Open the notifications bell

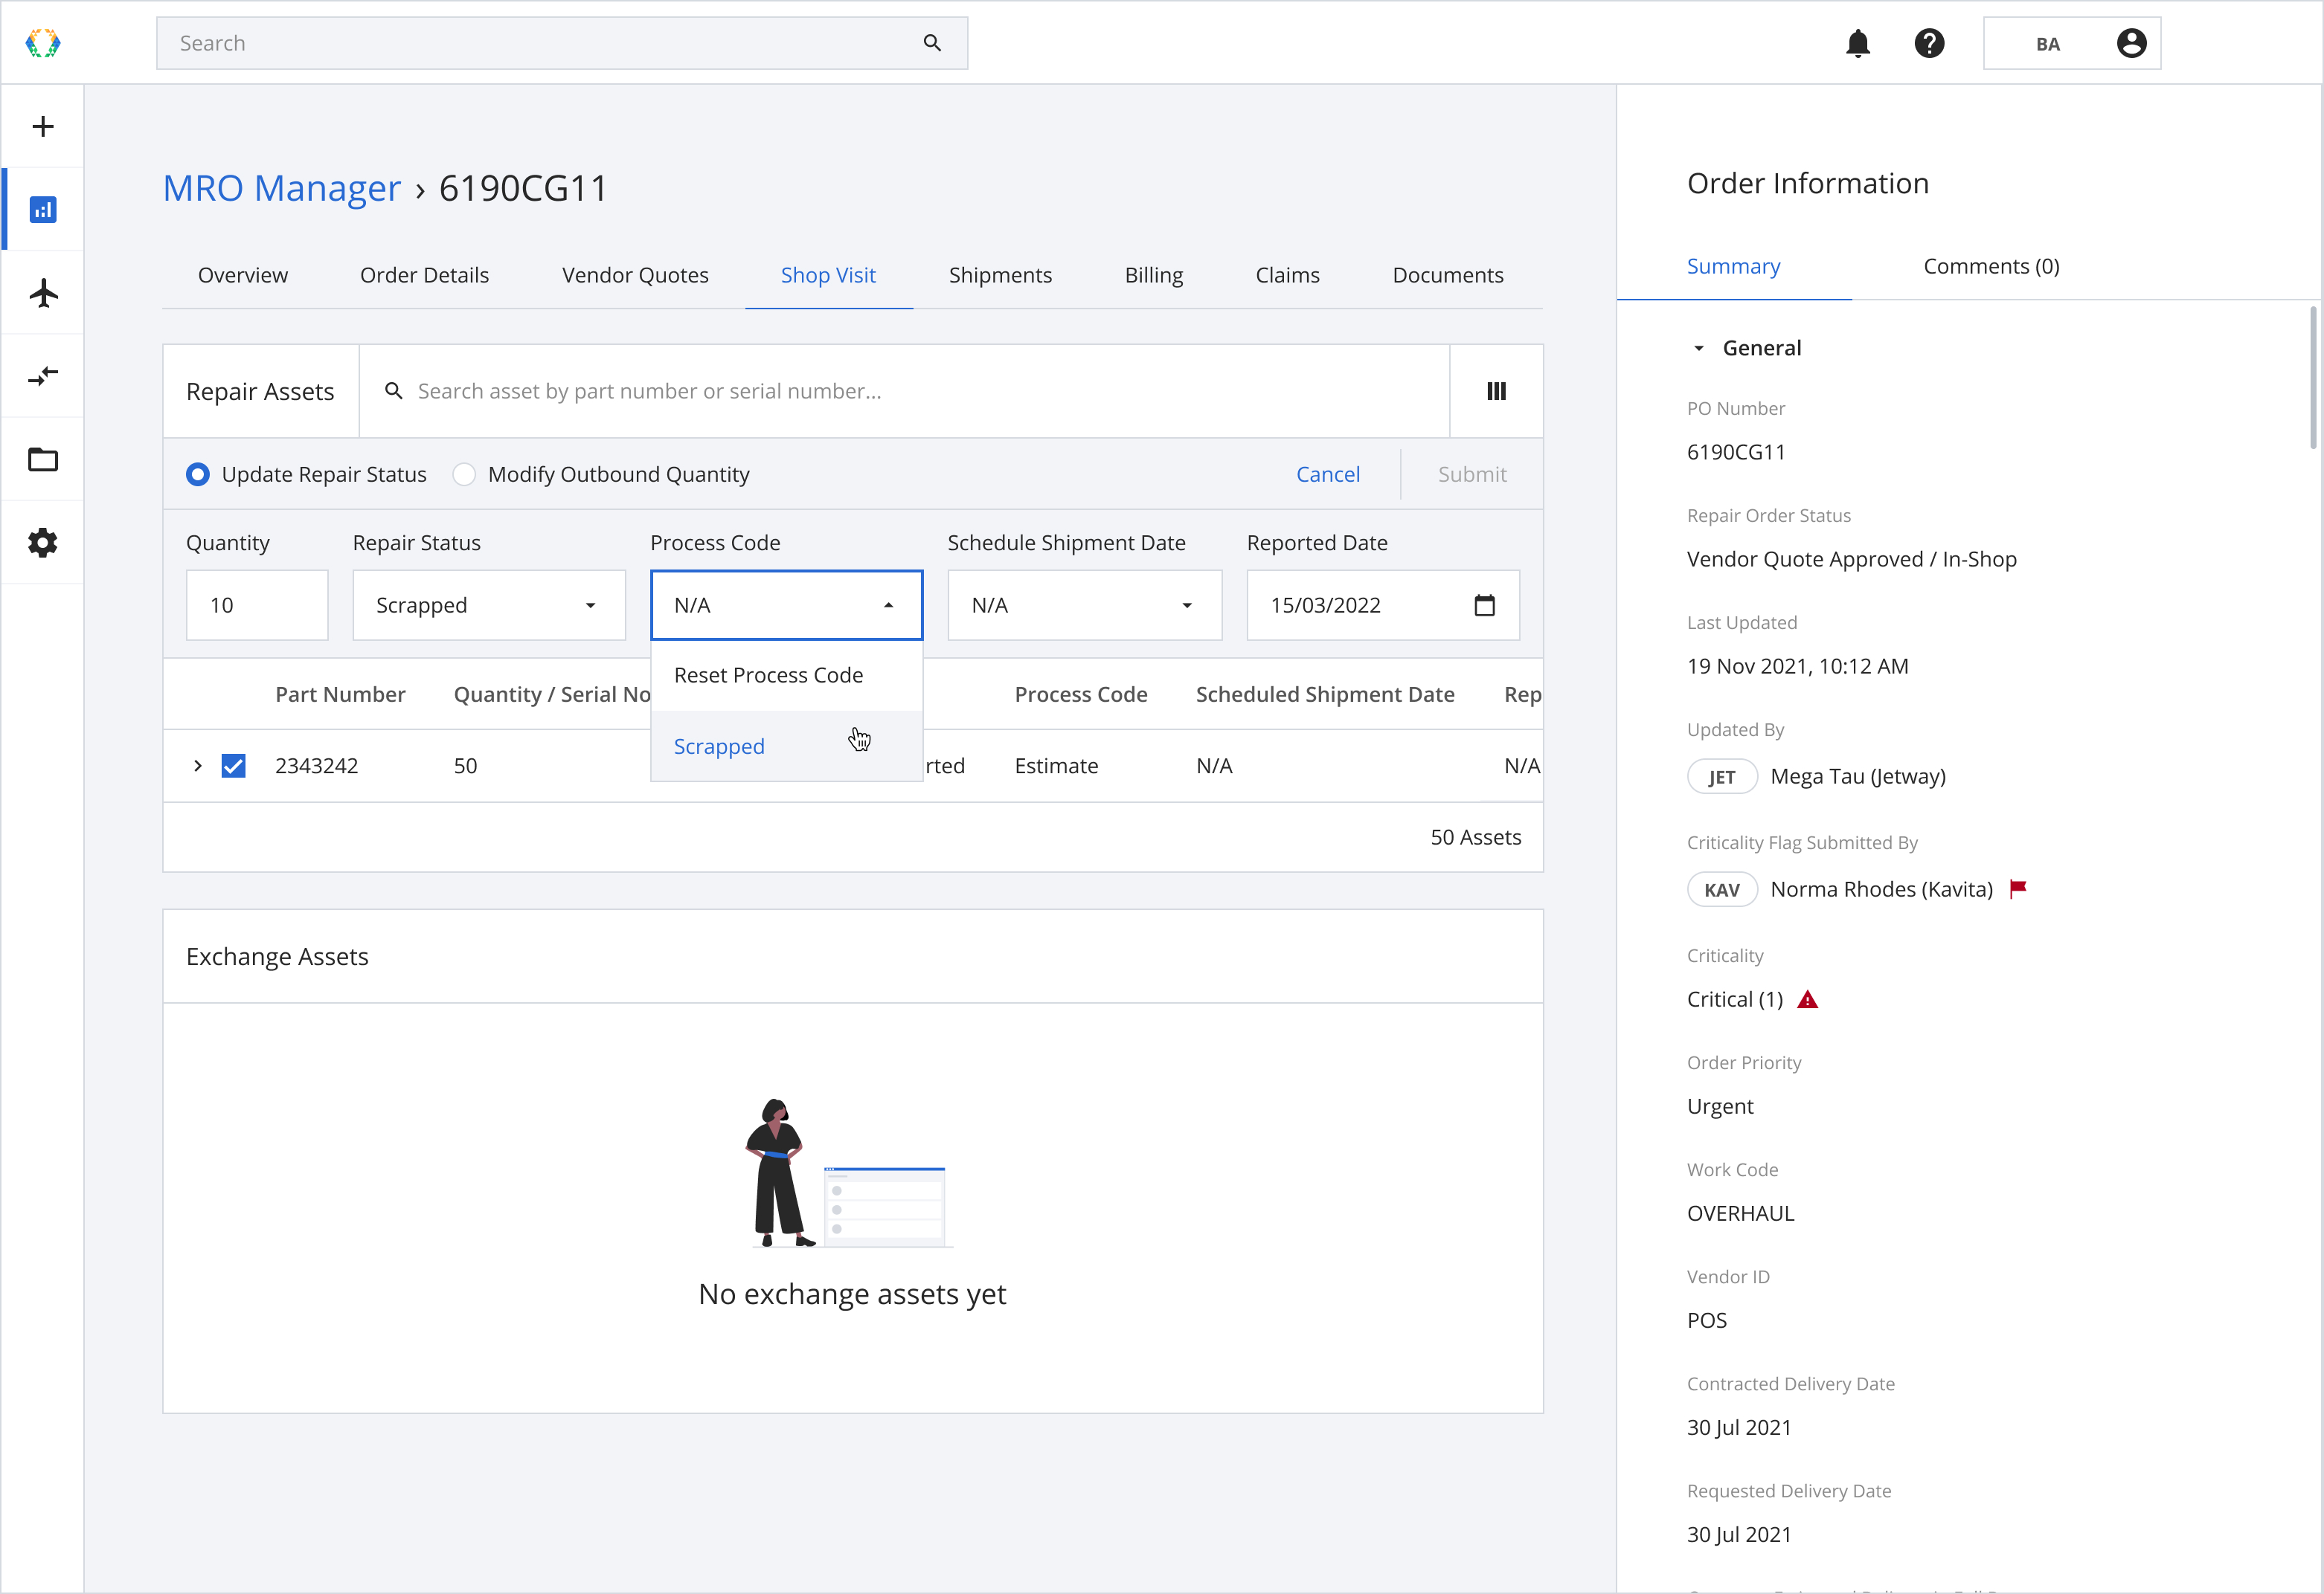pos(1857,43)
